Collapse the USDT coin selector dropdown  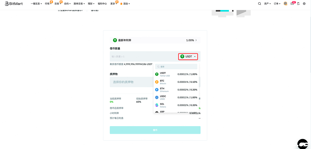[188, 56]
